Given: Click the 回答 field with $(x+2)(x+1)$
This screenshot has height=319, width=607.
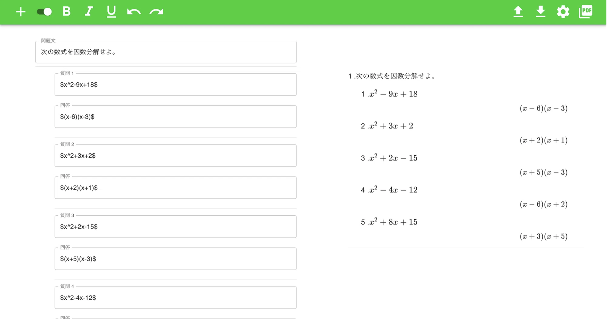Looking at the screenshot, I should click(x=176, y=188).
